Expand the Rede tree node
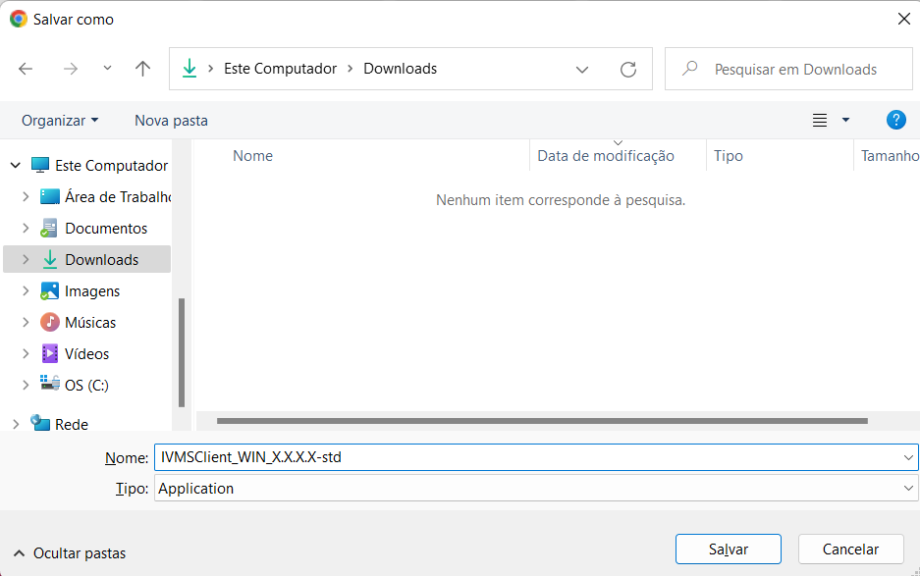 click(16, 424)
